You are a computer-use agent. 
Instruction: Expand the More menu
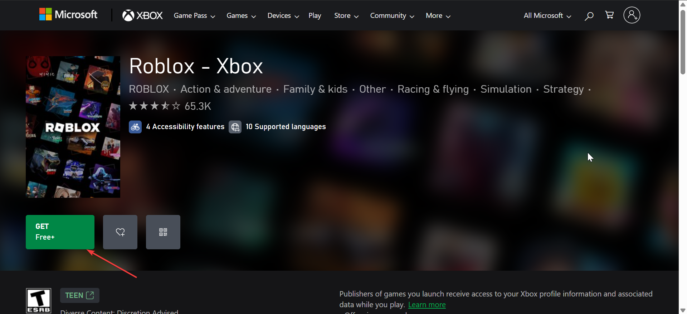(438, 16)
